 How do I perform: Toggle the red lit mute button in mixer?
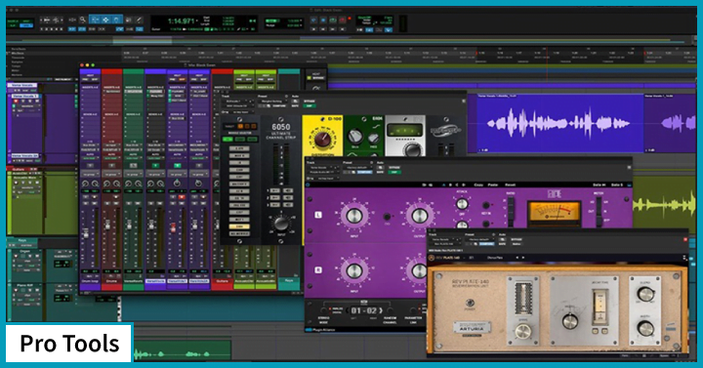[182, 197]
